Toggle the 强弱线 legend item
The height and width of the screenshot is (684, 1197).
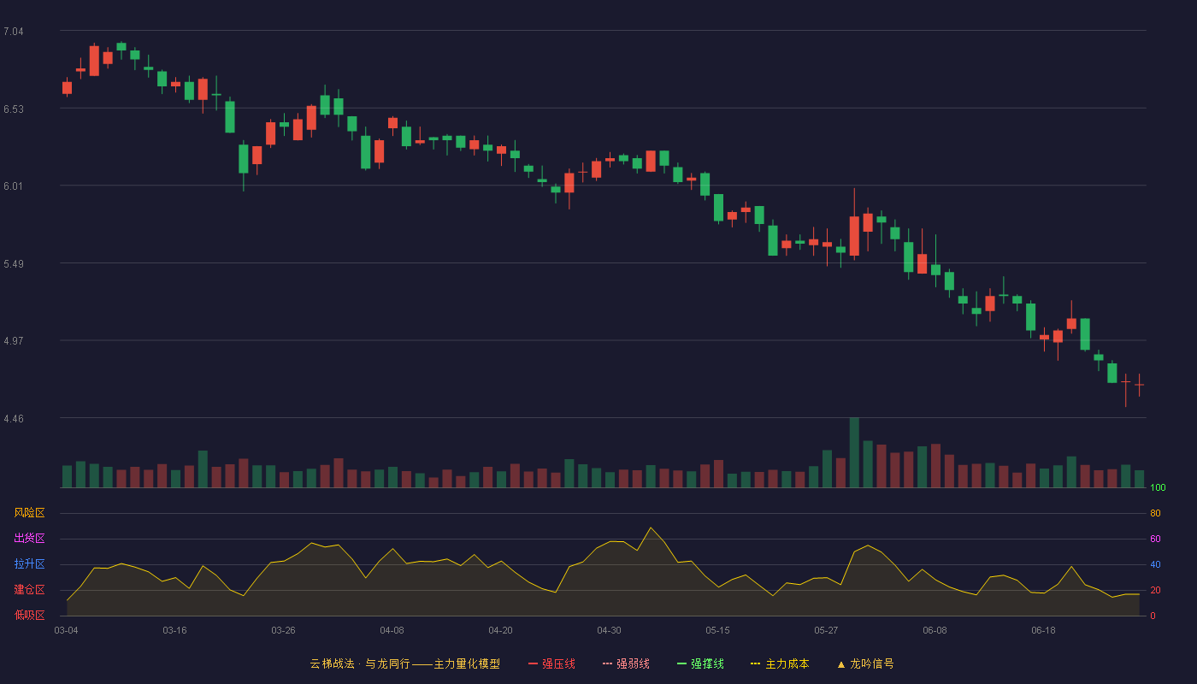tap(626, 663)
